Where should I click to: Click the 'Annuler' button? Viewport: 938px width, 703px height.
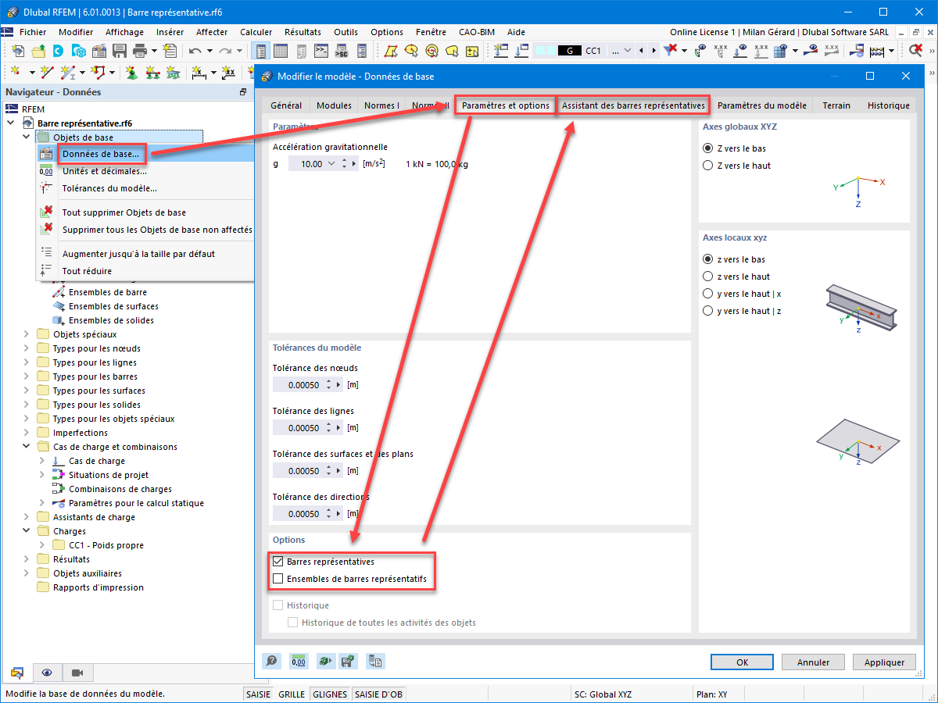813,662
